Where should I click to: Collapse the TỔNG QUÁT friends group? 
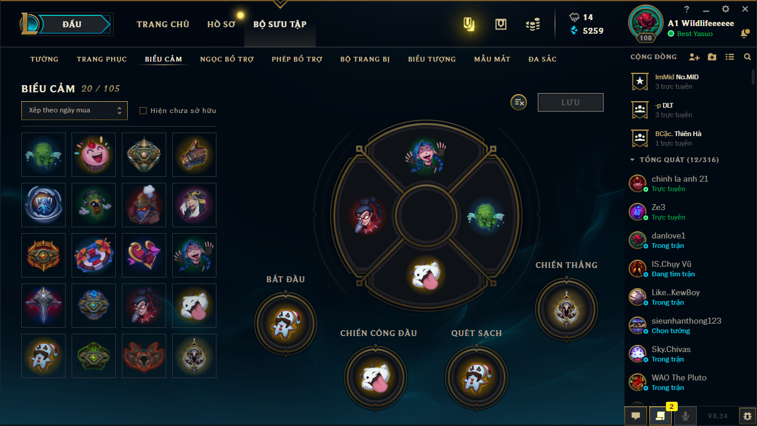(x=633, y=160)
